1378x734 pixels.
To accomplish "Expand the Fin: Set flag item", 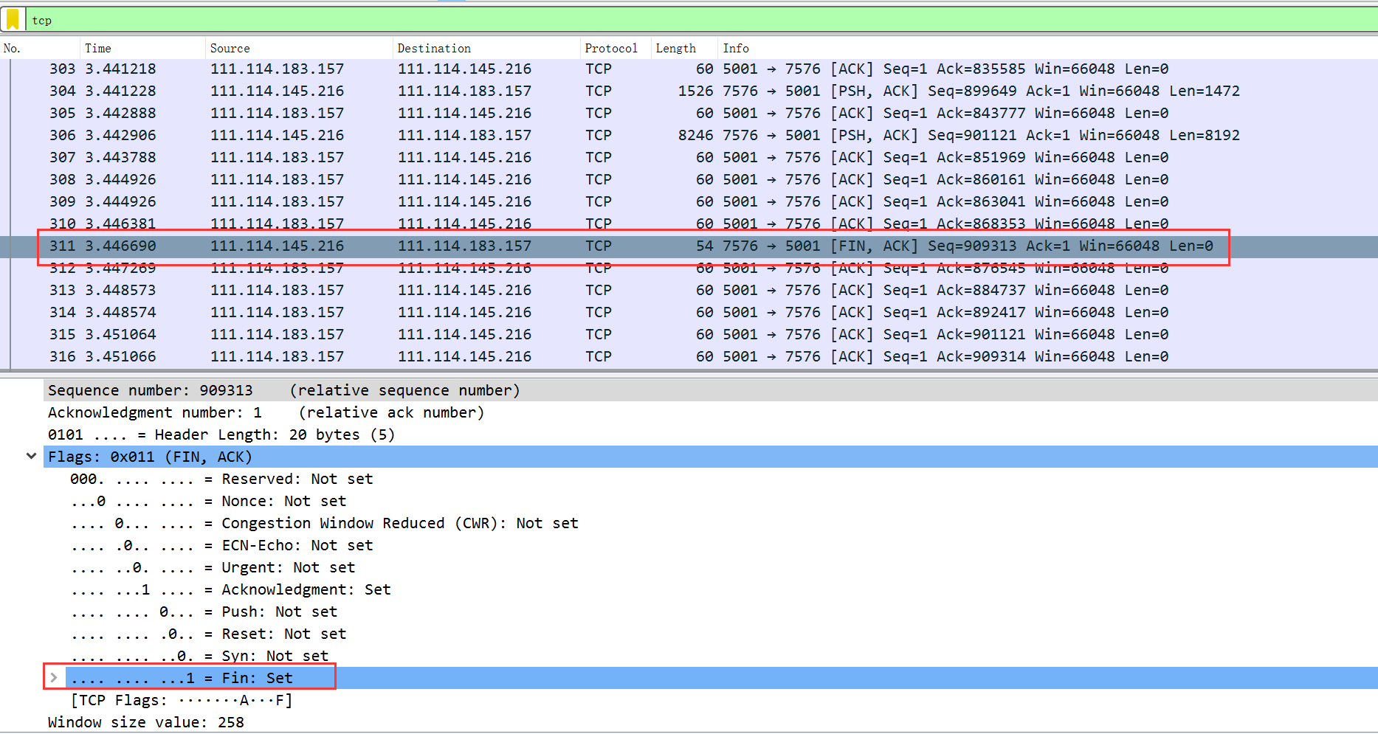I will [x=54, y=677].
